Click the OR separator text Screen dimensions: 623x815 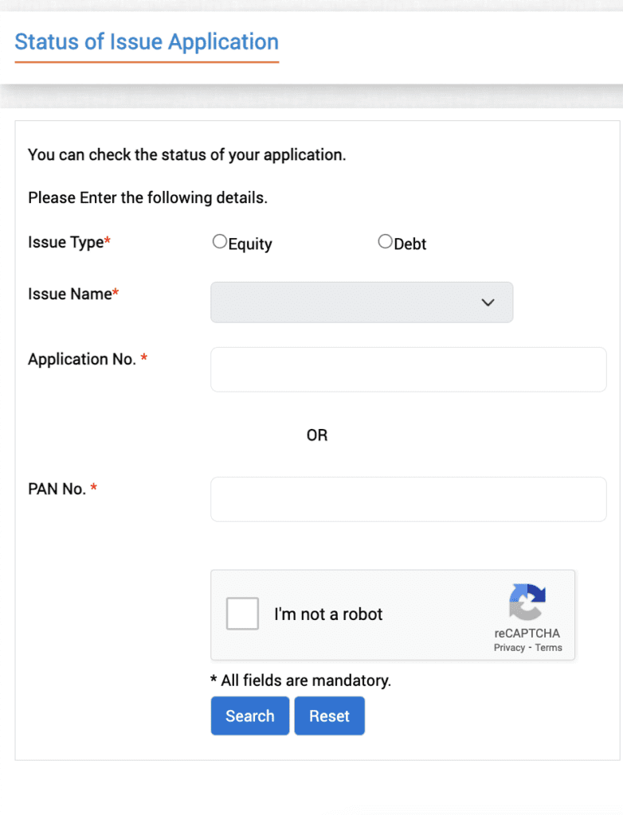[317, 435]
